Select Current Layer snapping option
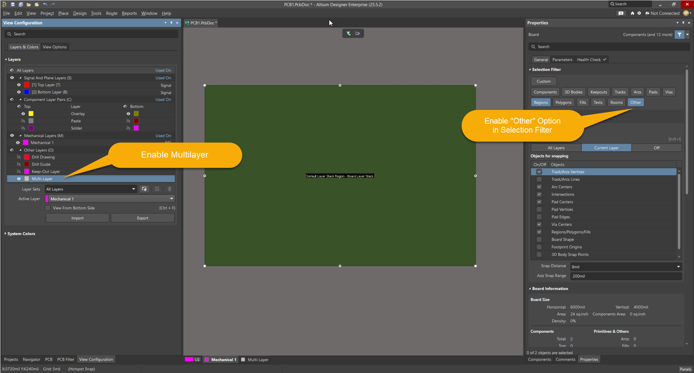The height and width of the screenshot is (373, 694). 606,148
